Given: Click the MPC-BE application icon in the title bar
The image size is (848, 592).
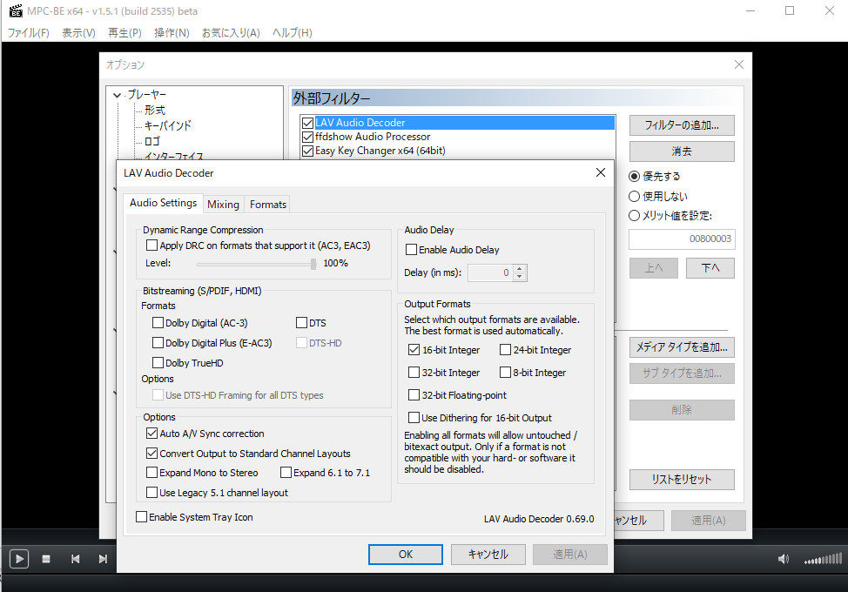Looking at the screenshot, I should tap(16, 10).
